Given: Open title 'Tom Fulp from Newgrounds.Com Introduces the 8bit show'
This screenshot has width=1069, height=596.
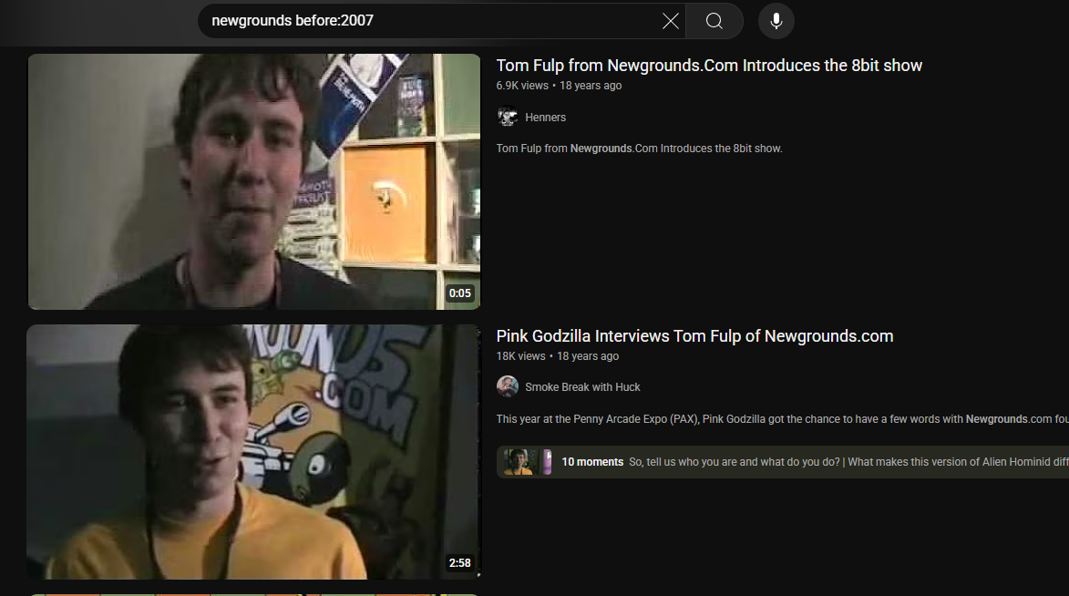Looking at the screenshot, I should (x=709, y=66).
